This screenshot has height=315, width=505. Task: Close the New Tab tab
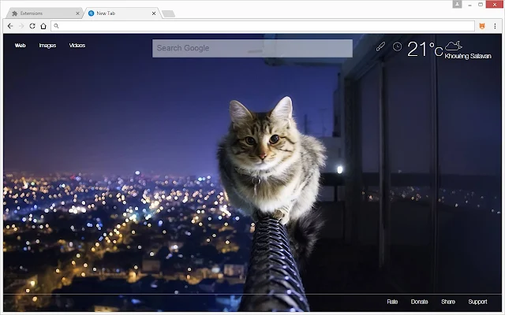154,13
